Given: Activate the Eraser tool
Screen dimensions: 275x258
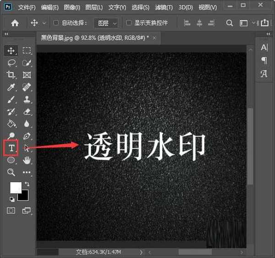Looking at the screenshot, I should click(x=27, y=112).
